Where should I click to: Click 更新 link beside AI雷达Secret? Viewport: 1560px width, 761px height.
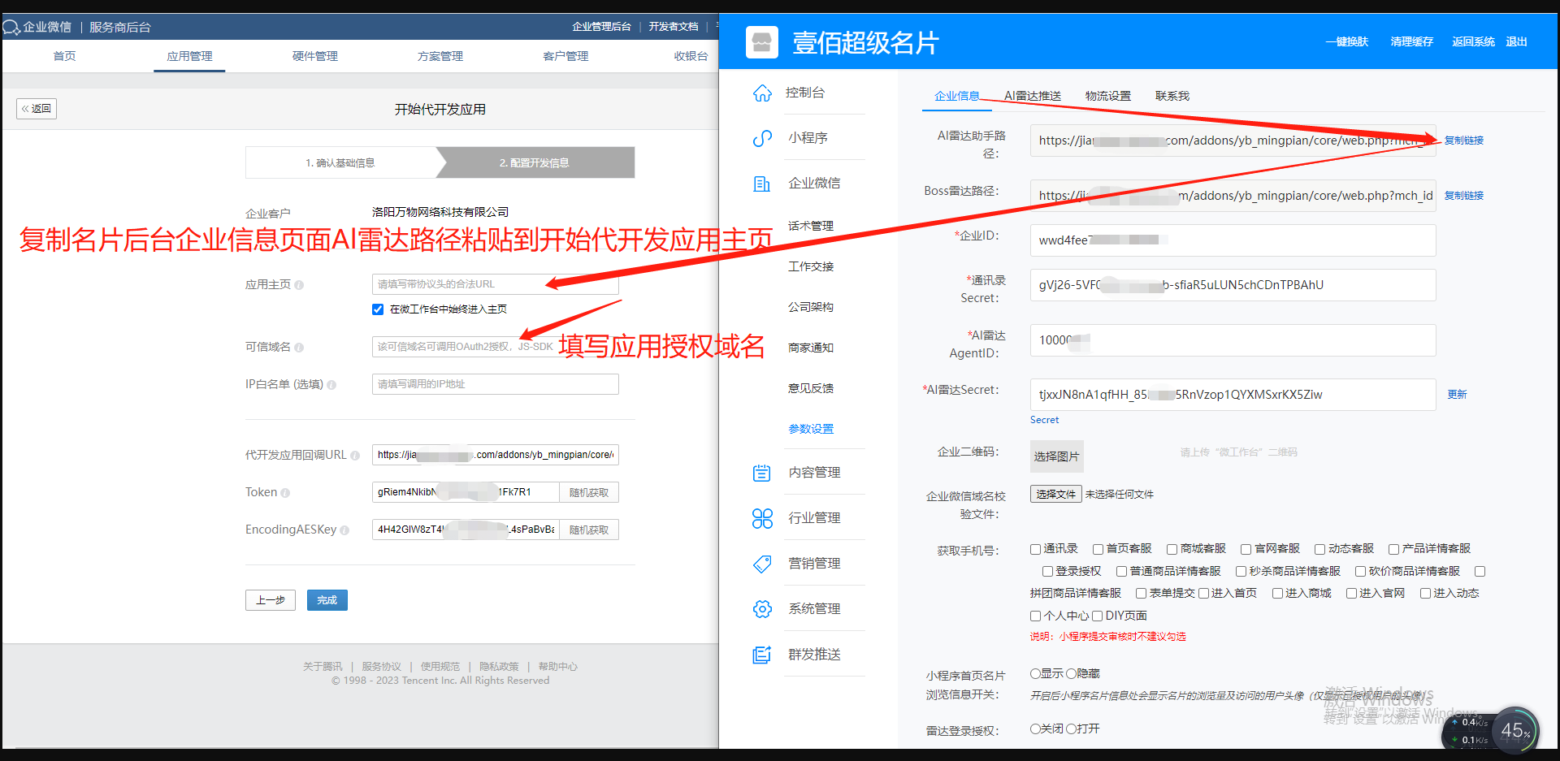1458,395
